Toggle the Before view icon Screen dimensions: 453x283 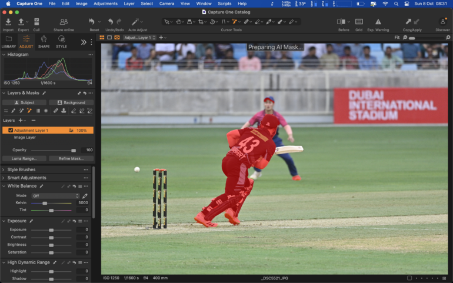coord(341,22)
